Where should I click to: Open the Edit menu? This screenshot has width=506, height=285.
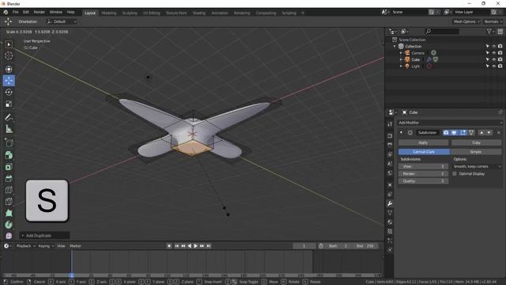pos(26,12)
